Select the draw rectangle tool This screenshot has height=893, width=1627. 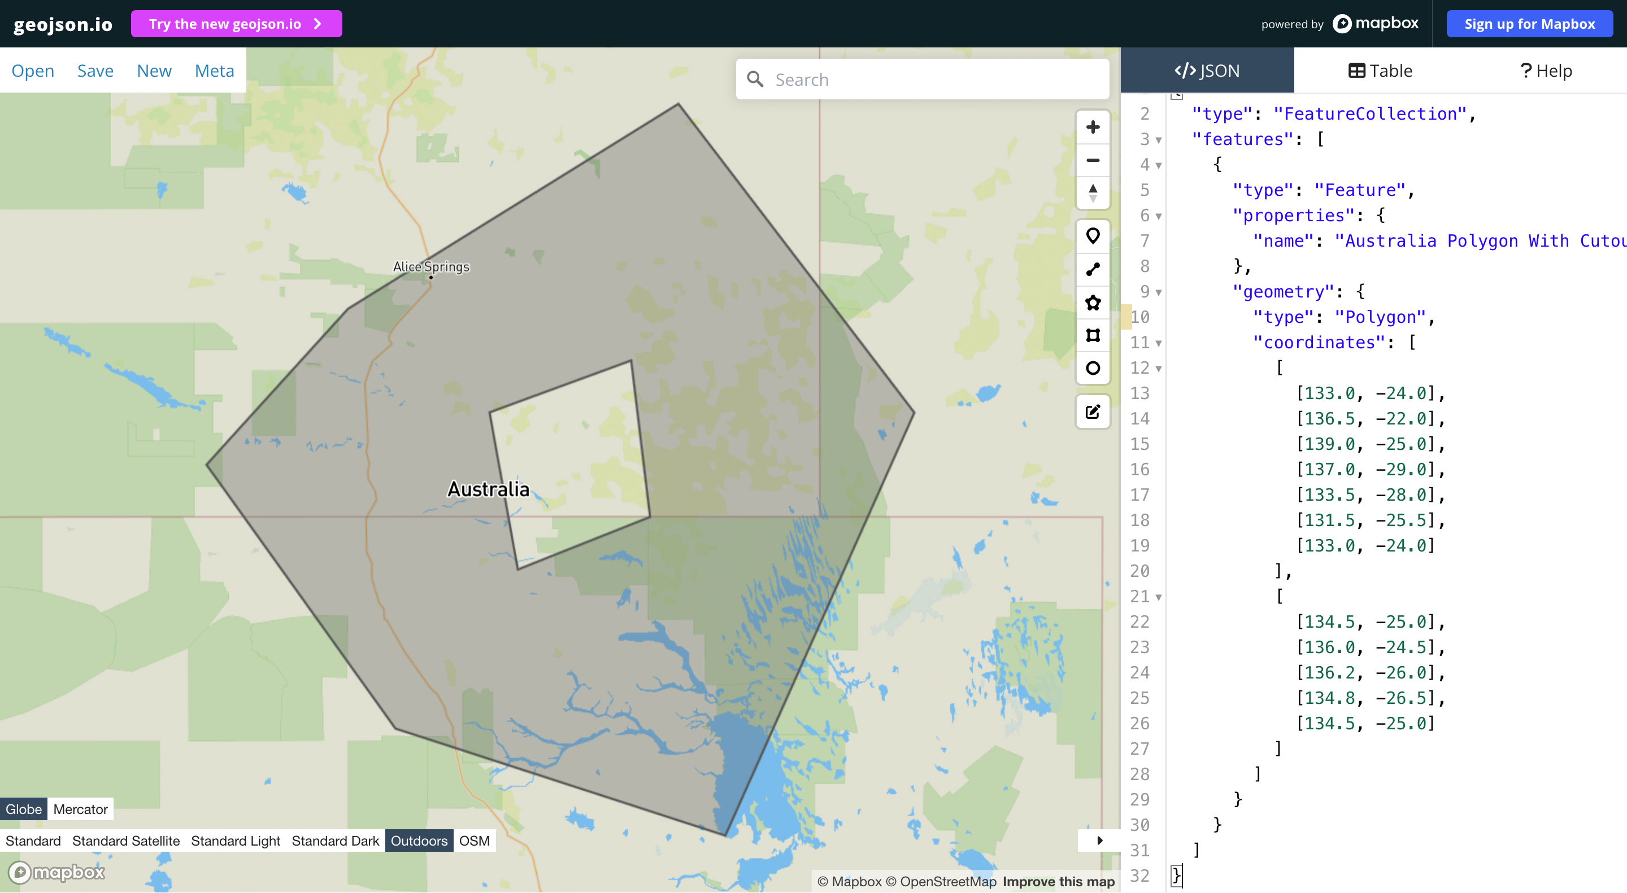coord(1093,335)
